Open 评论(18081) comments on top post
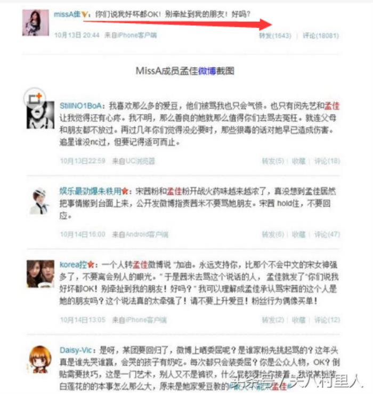The height and width of the screenshot is (394, 373). [321, 36]
